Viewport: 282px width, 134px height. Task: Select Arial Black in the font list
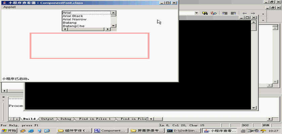click(x=86, y=16)
